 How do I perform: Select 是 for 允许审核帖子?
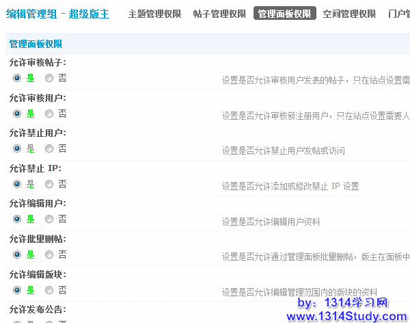17,78
